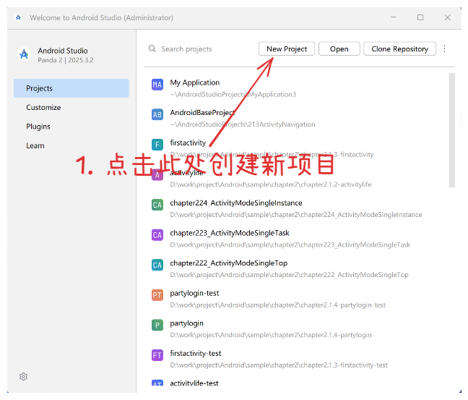This screenshot has width=468, height=400.
Task: Click the CA icon of chapter223_ActivityModeSingleTask
Action: click(157, 235)
